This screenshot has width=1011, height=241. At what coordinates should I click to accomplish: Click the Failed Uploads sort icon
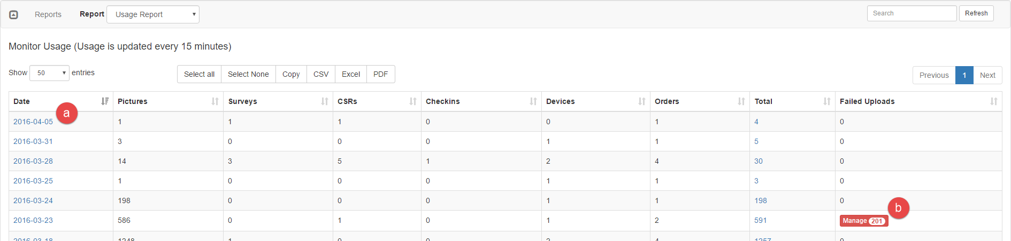[x=994, y=101]
